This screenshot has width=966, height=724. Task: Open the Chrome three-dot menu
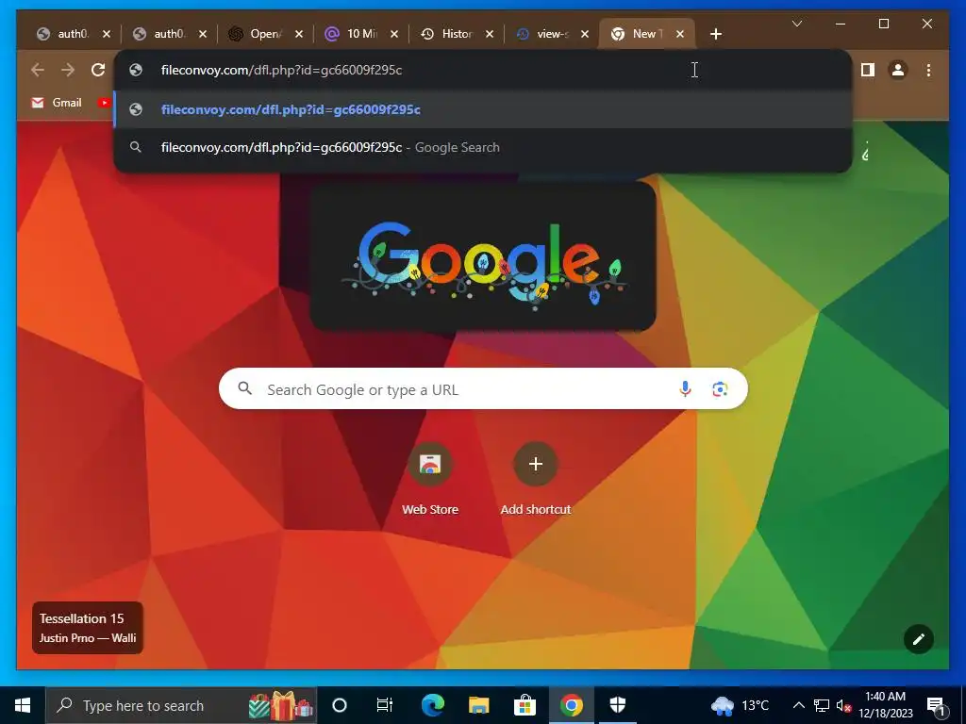tap(928, 70)
